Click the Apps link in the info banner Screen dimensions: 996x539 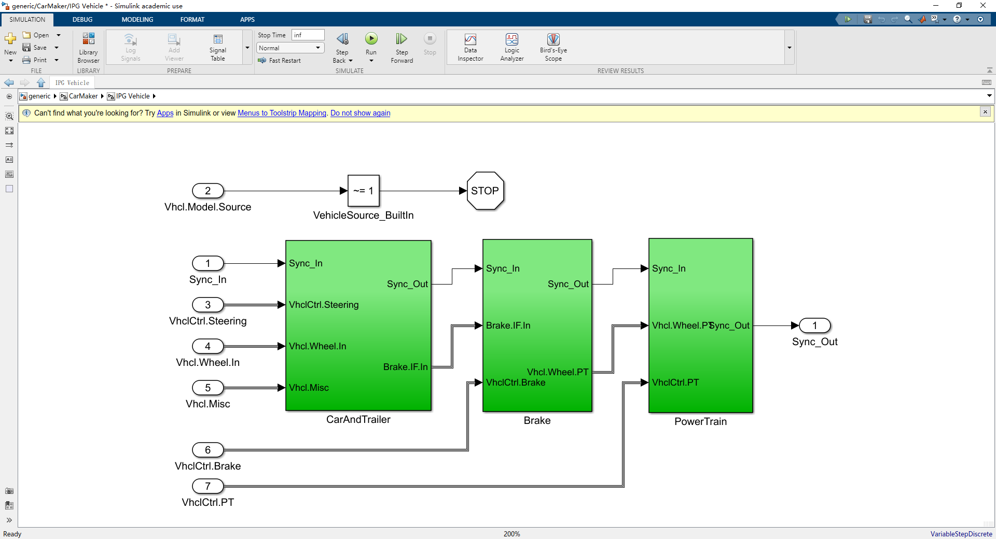(165, 113)
